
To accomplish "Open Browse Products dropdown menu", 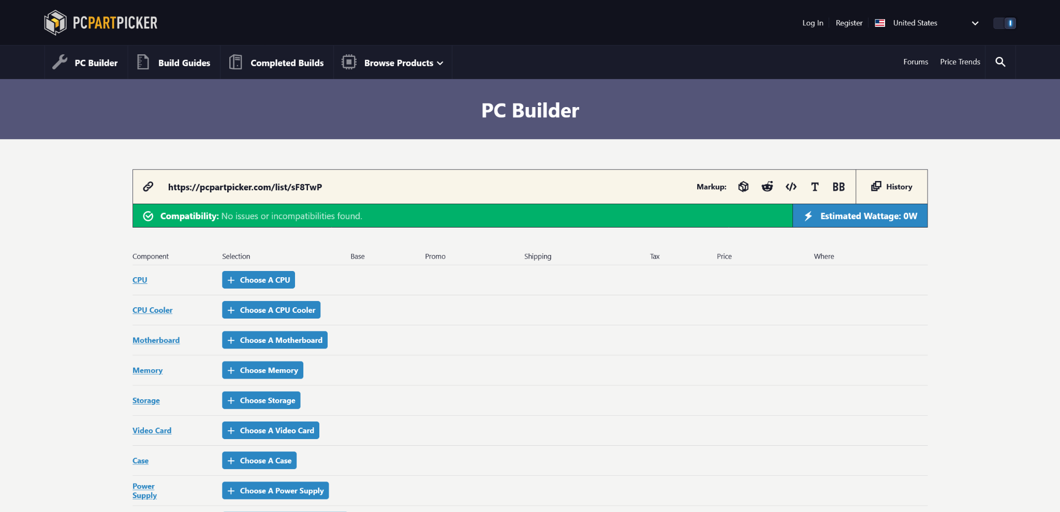I will (x=393, y=63).
